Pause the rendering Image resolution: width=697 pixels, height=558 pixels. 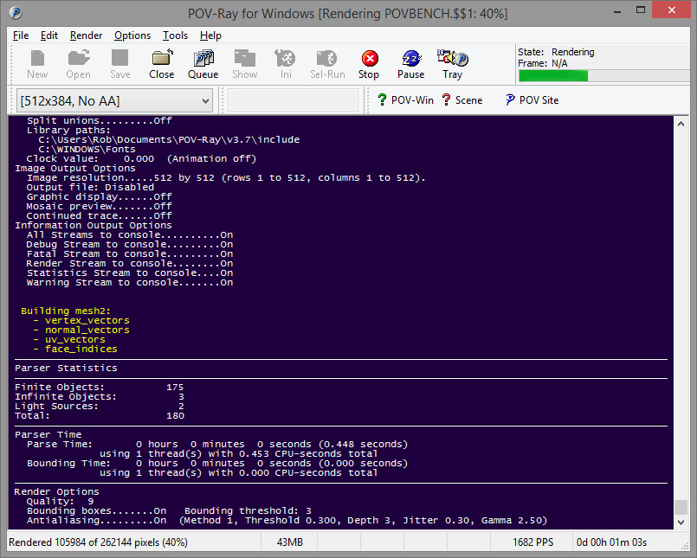click(x=410, y=64)
